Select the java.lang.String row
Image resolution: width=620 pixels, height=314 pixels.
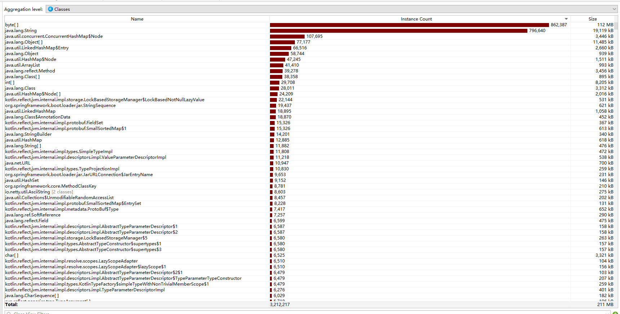309,31
